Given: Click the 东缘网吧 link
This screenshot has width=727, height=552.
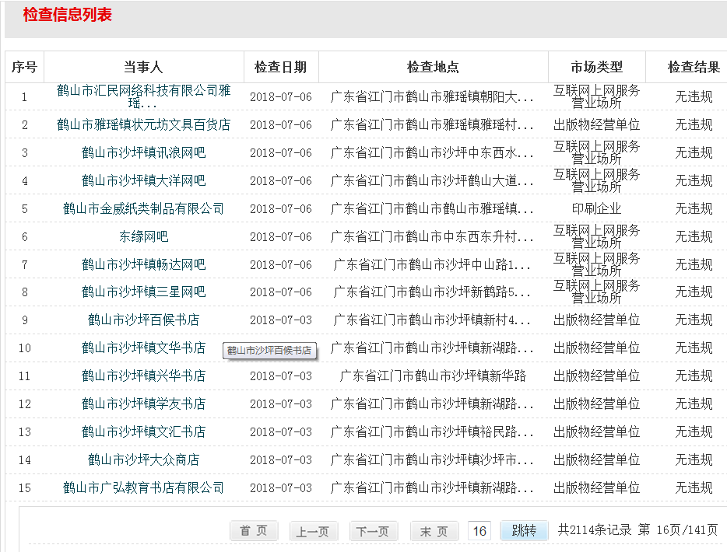Looking at the screenshot, I should pyautogui.click(x=144, y=236).
